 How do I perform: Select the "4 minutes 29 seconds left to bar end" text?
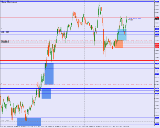pos(9,2)
